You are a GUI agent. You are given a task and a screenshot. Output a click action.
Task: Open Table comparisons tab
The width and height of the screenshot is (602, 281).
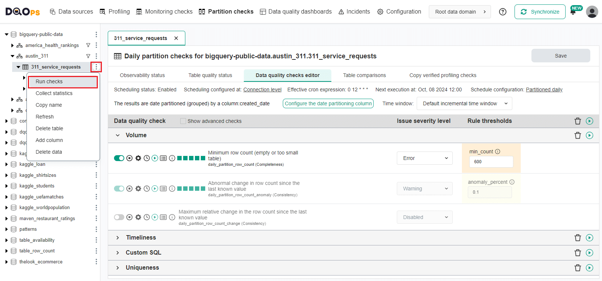tap(364, 75)
